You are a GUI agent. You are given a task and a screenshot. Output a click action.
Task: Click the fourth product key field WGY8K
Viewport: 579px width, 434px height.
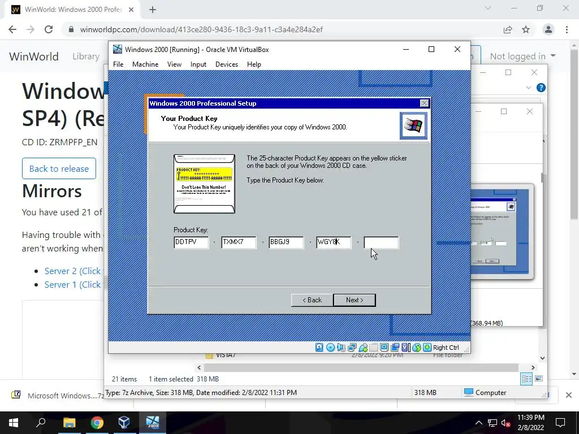coord(334,242)
